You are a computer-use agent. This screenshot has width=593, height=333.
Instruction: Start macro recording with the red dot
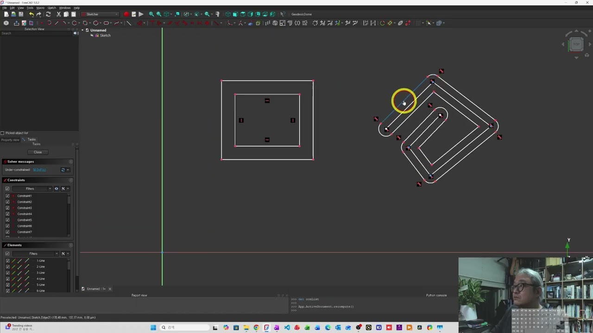(126, 14)
